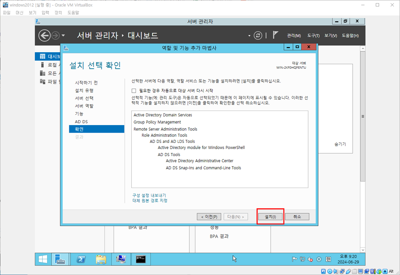Click the muted volume tray icon
The height and width of the screenshot is (275, 400).
coord(310,259)
